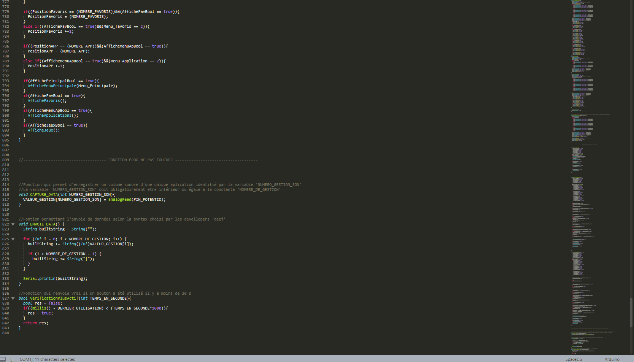Click 'PositionAPP = (NOMBRE_APP);' statement
Image resolution: width=634 pixels, height=362 pixels.
click(x=59, y=51)
